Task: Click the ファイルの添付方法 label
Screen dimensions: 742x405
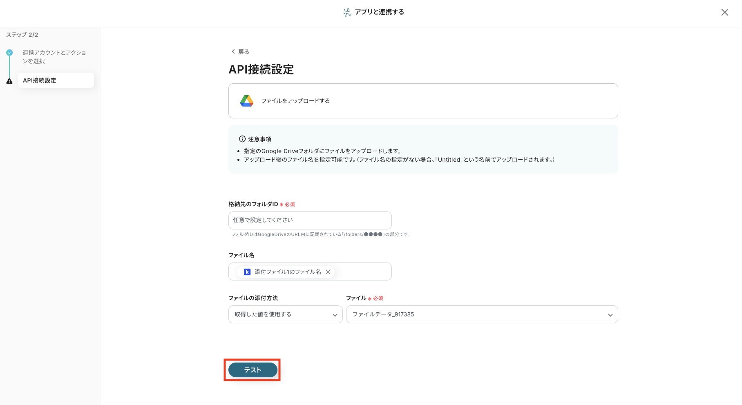Action: tap(253, 298)
